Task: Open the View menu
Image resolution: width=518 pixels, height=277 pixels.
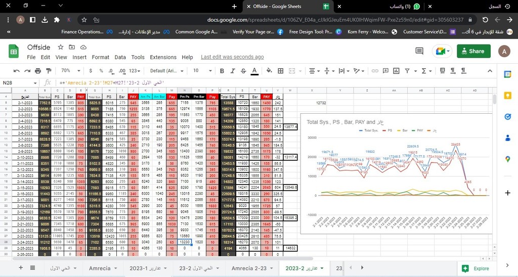Action: (61, 57)
